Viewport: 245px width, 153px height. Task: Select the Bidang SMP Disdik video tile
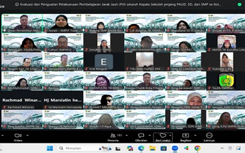click(x=104, y=23)
